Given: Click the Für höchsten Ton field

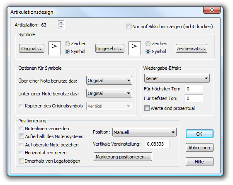Looking at the screenshot, I should coord(194,89).
